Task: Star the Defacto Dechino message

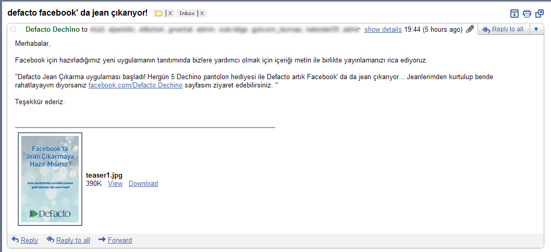Action: [x=13, y=29]
